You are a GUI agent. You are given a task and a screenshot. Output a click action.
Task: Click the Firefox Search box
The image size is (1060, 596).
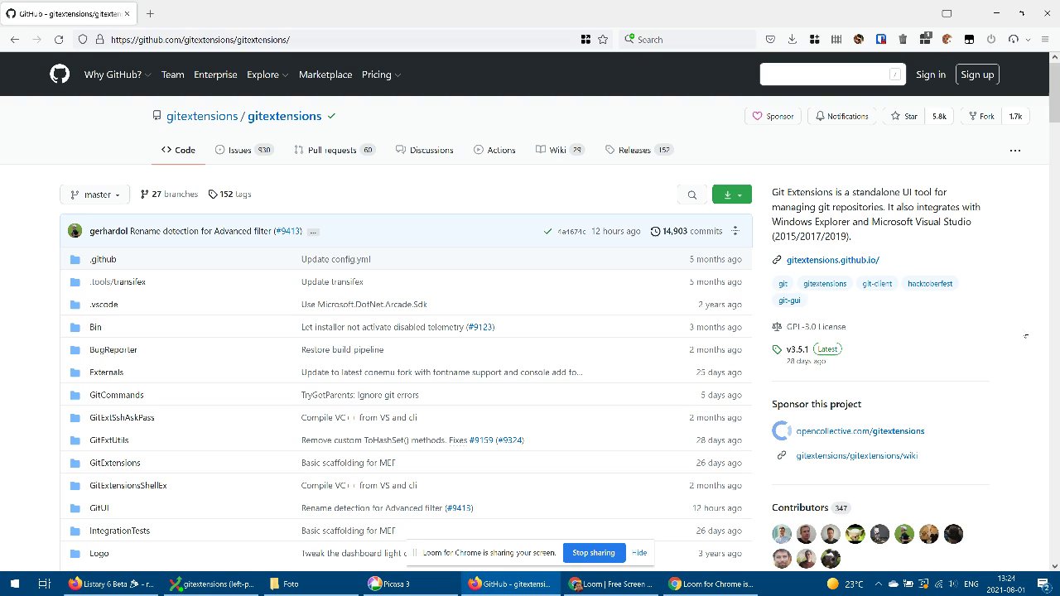click(687, 39)
